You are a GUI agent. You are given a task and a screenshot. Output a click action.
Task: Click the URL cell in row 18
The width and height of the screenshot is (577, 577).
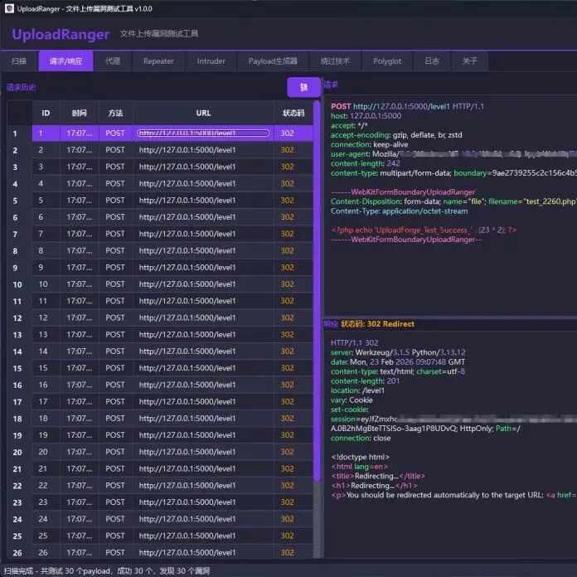pyautogui.click(x=203, y=419)
